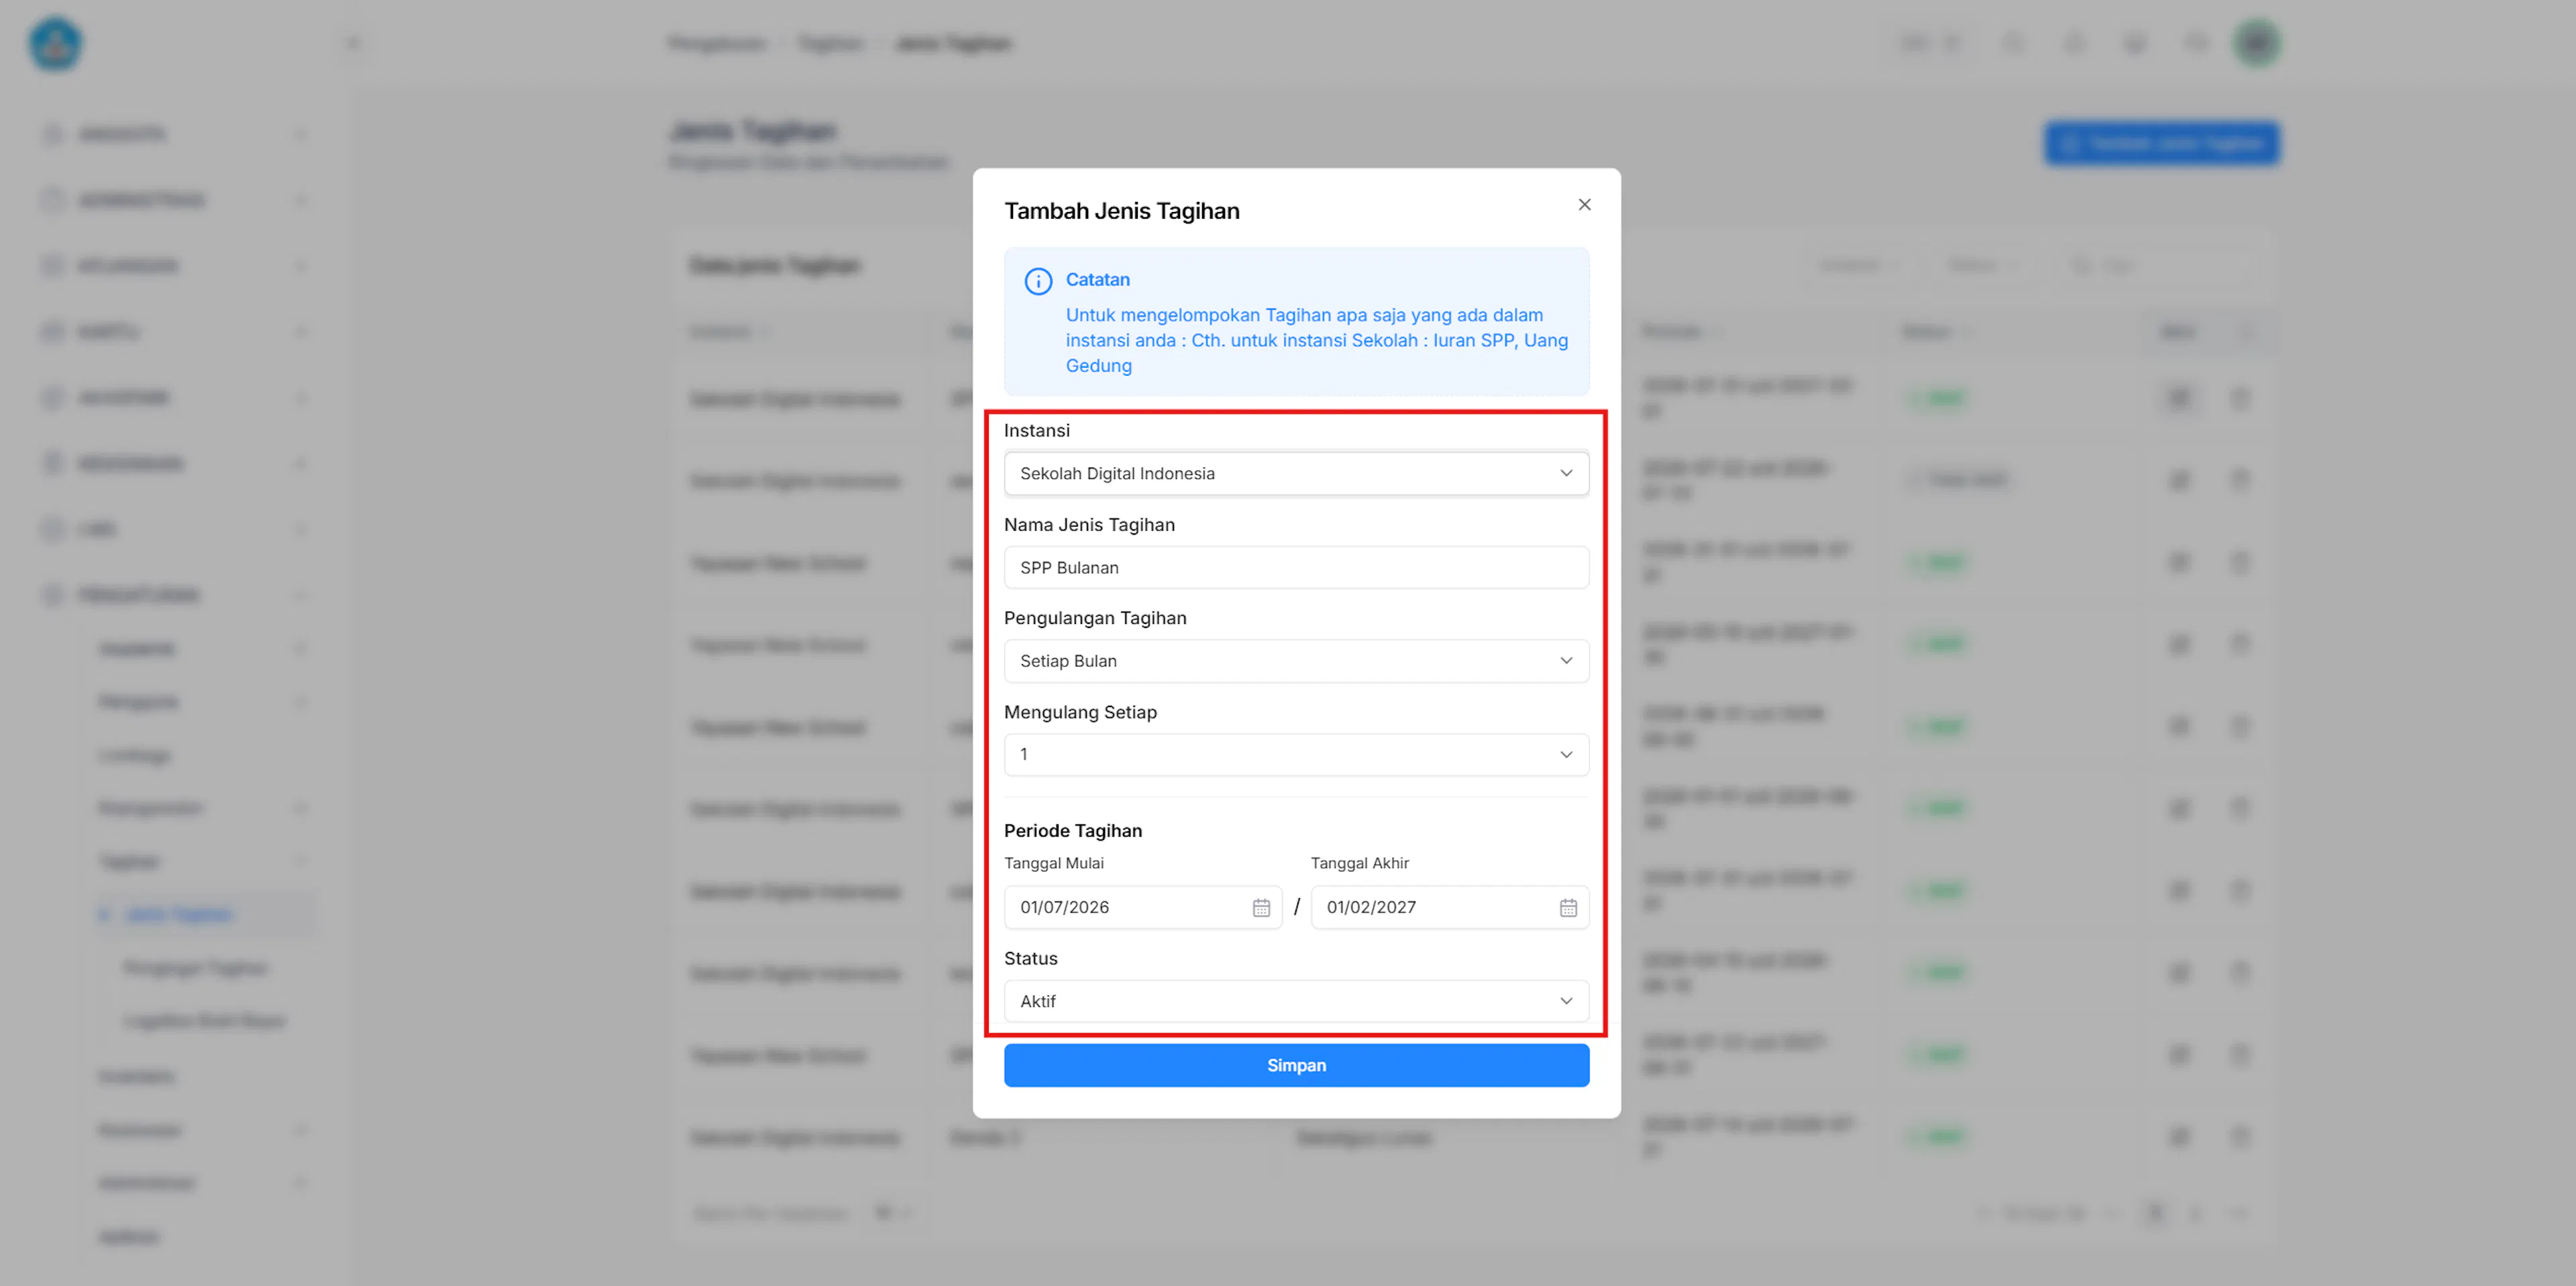Click the "Status" field label
Screen dimensions: 2576x1286
click(x=1030, y=958)
